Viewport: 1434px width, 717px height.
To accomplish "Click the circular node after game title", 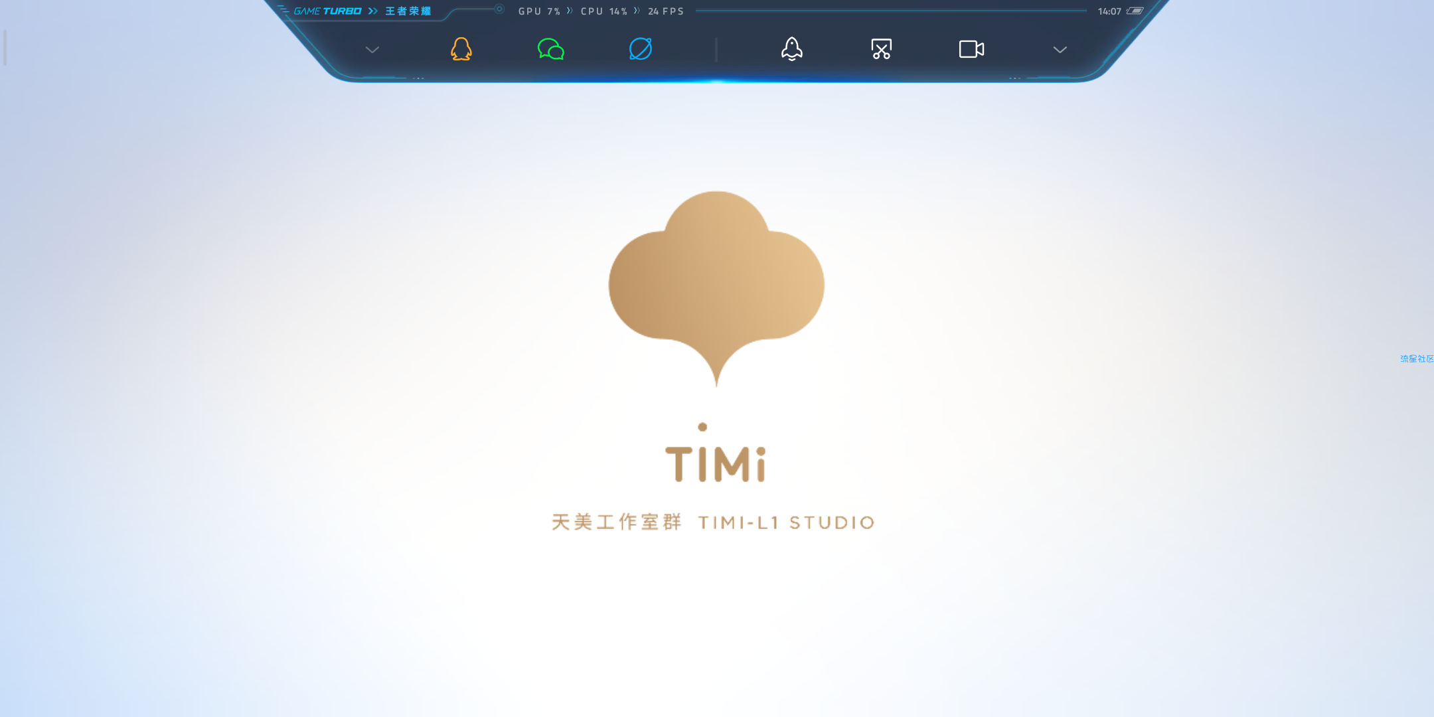I will click(499, 9).
